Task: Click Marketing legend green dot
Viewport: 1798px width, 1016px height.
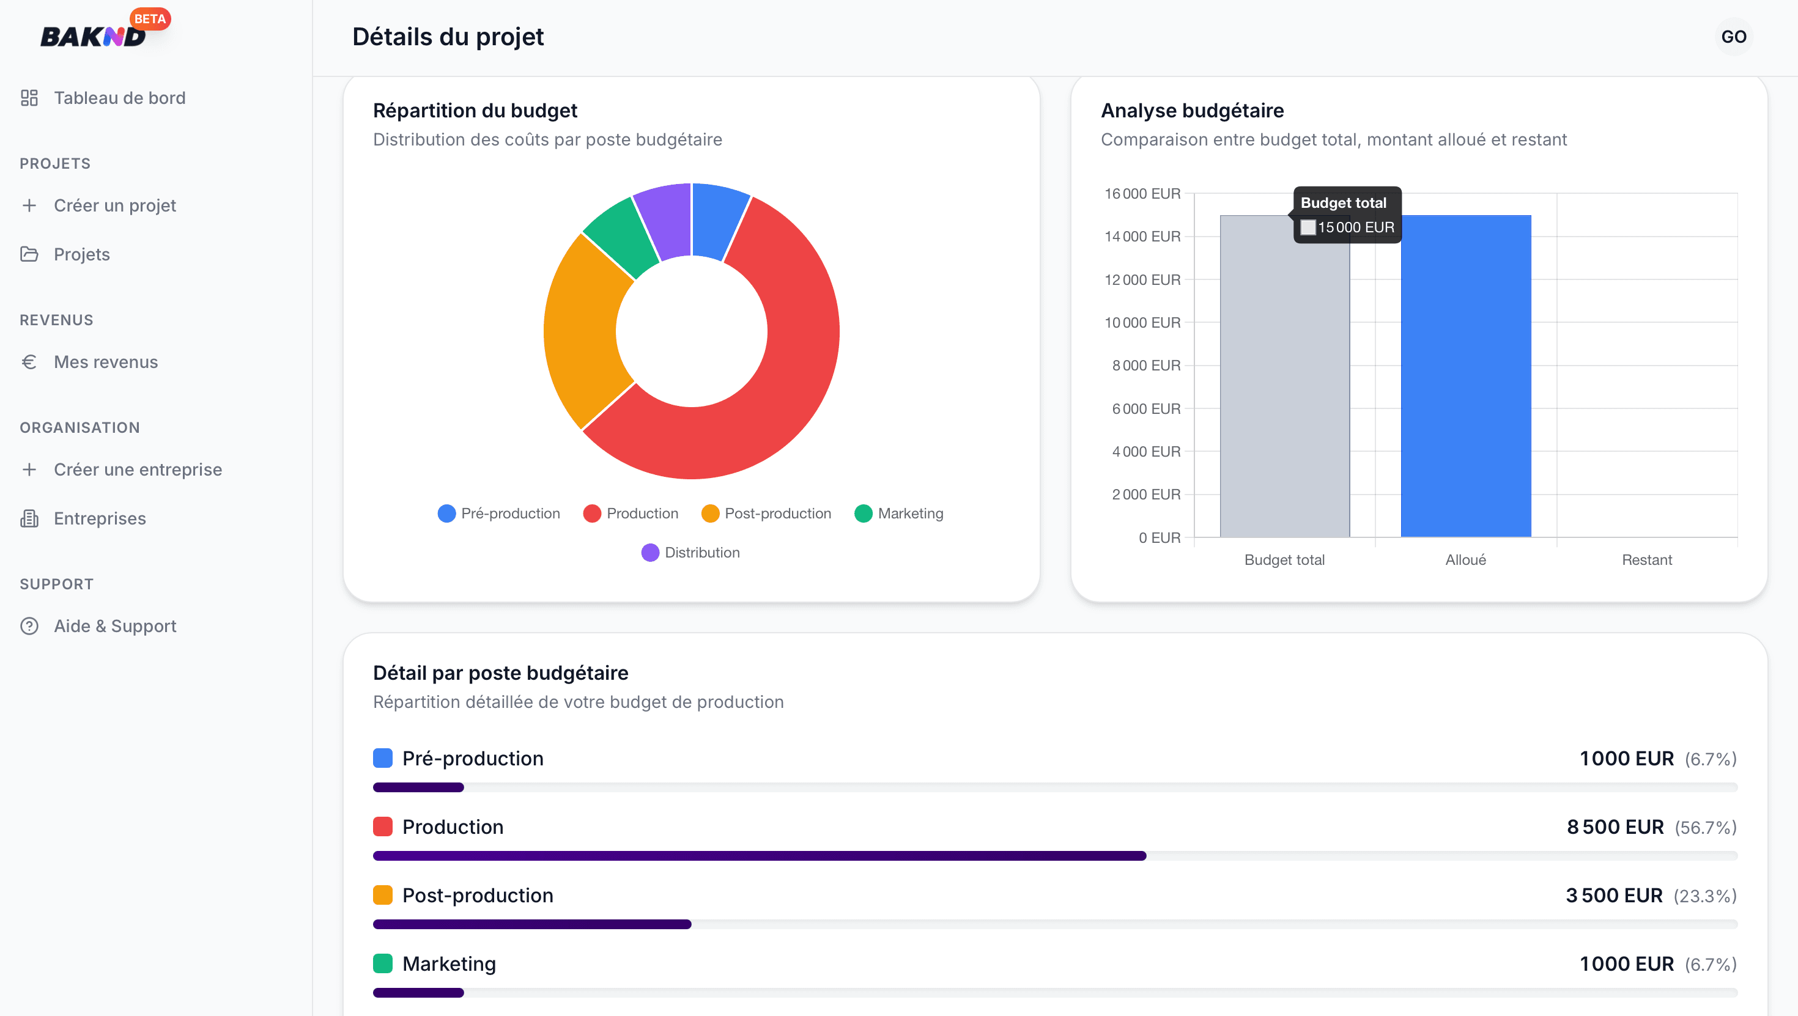Action: pos(864,513)
